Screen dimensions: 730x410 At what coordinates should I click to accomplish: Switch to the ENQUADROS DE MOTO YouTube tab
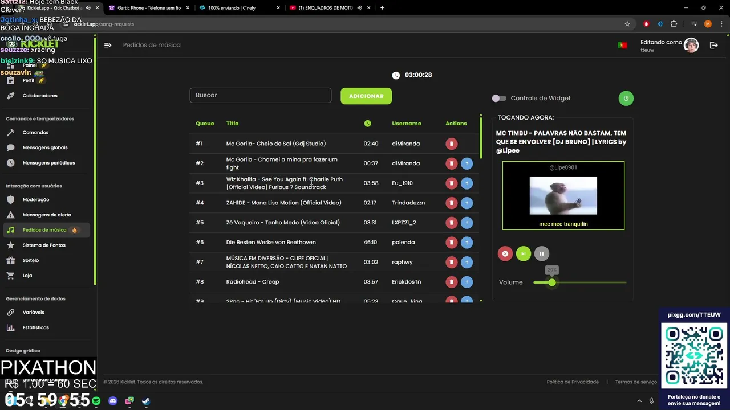[x=330, y=8]
